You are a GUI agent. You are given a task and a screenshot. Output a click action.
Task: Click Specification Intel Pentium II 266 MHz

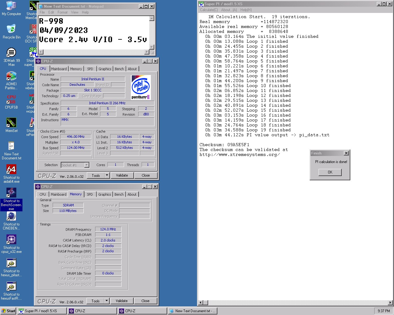[x=107, y=103]
